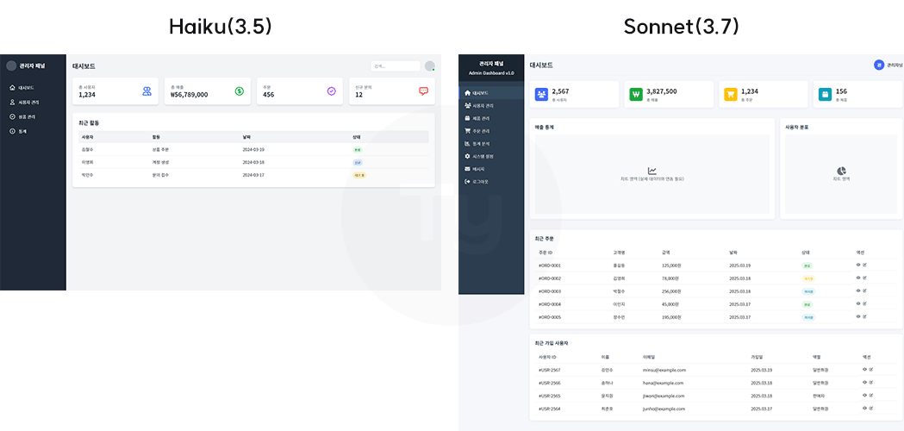
Task: Click the home icon in Haiku sidebar
Action: pyautogui.click(x=12, y=88)
